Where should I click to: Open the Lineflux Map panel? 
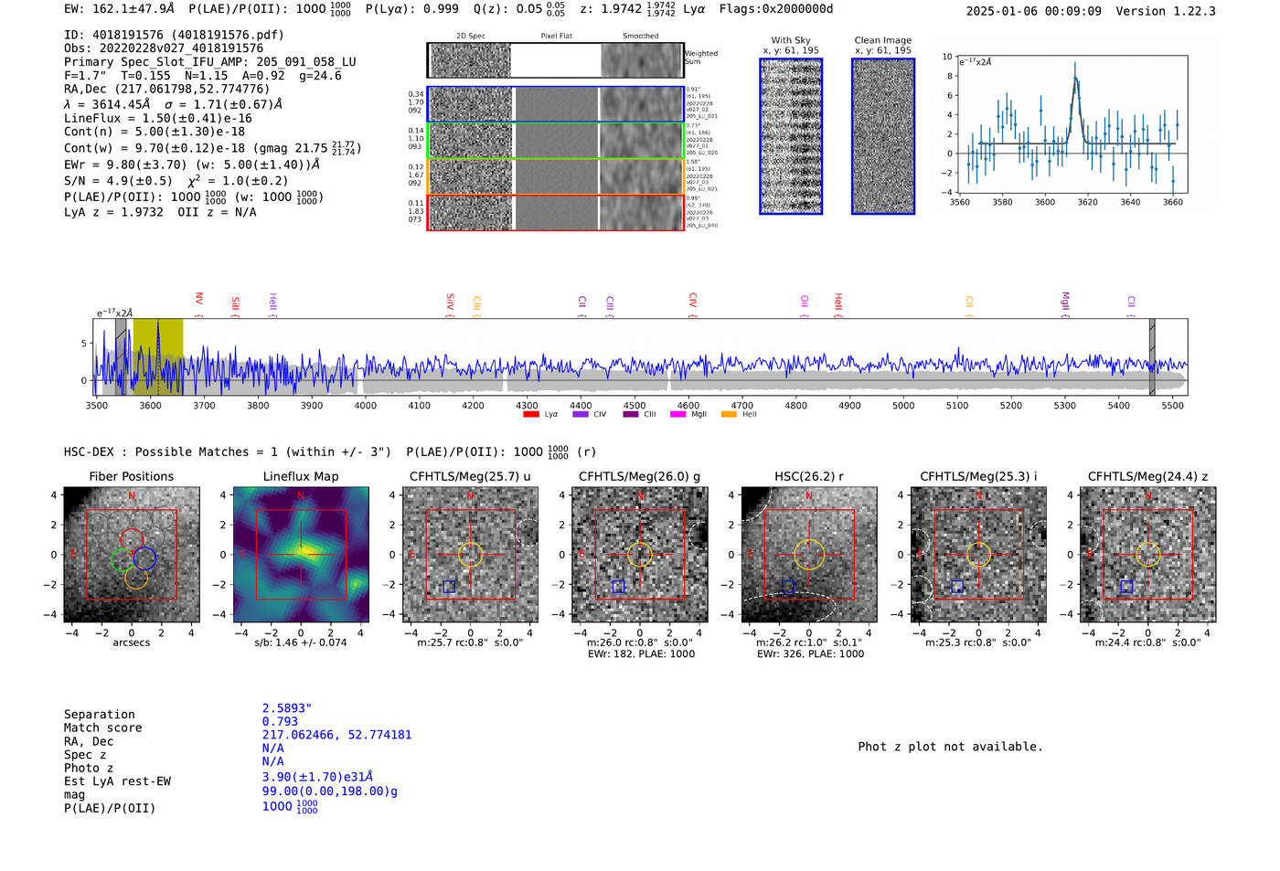pyautogui.click(x=301, y=555)
